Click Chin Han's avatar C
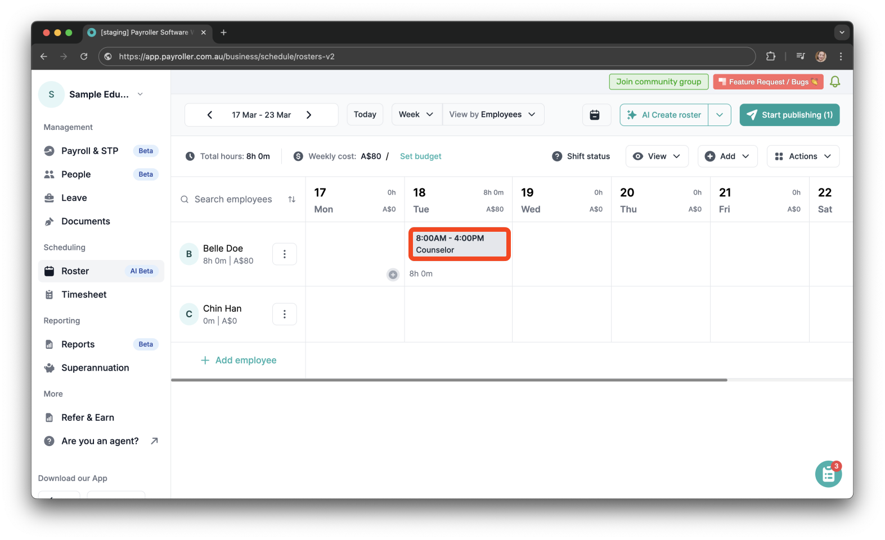The width and height of the screenshot is (885, 540). coord(189,314)
